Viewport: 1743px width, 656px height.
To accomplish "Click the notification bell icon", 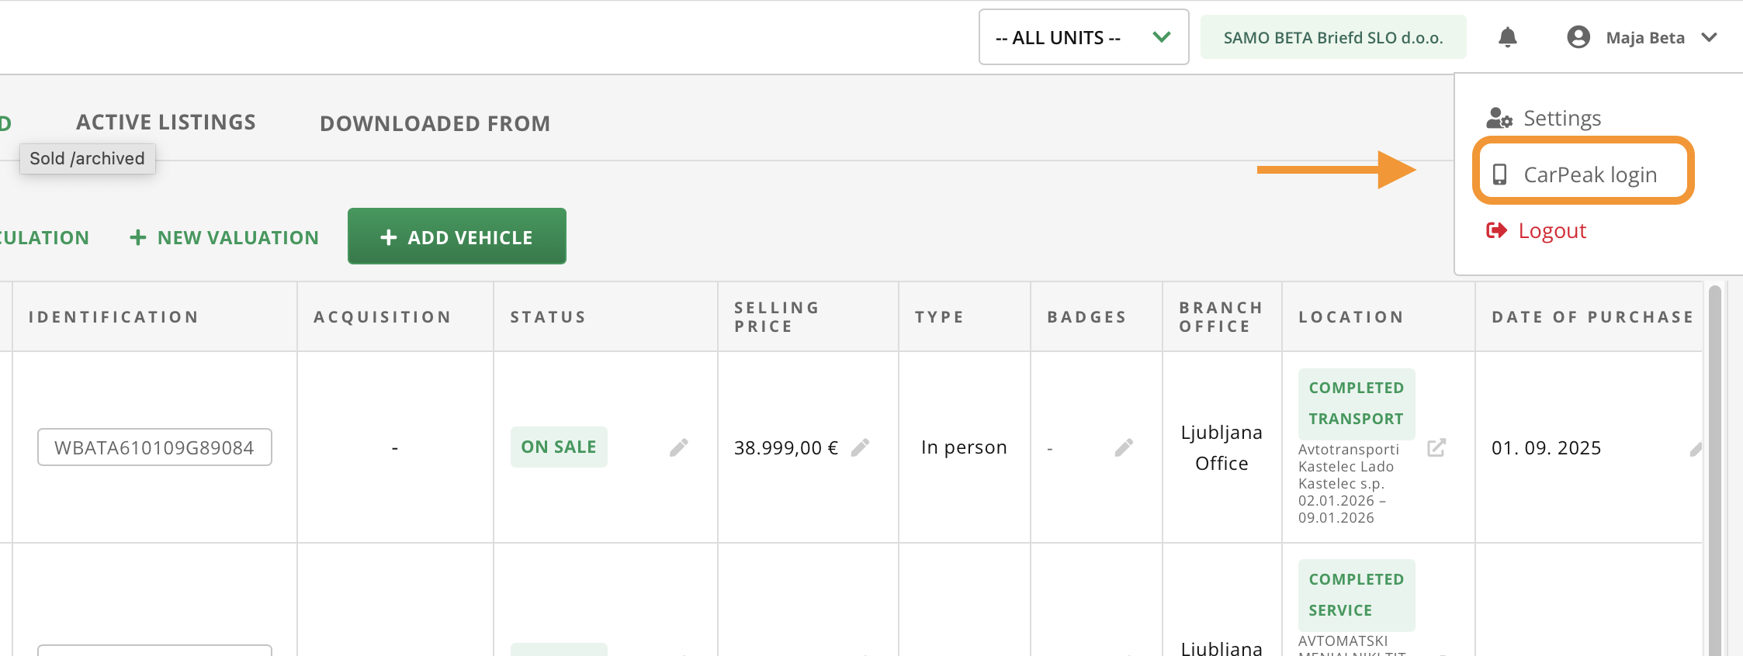I will click(1507, 37).
